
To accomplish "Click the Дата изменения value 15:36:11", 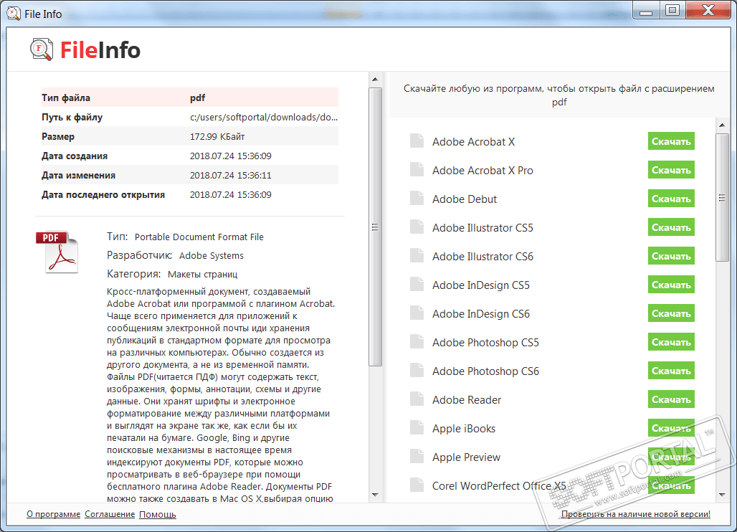I will coord(230,175).
